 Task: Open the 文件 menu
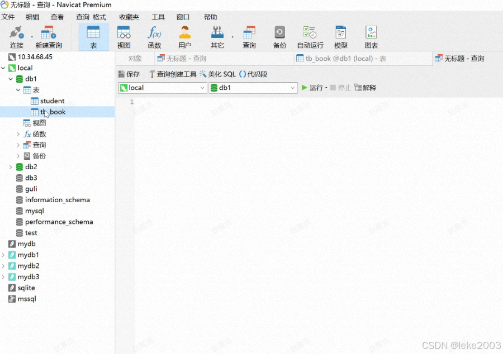(x=8, y=17)
